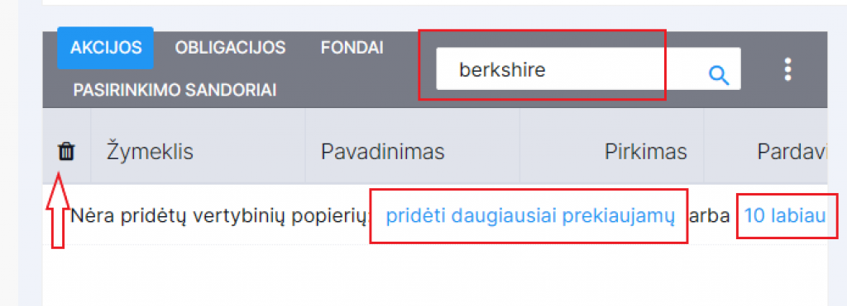Click the word arba between the links

click(710, 217)
